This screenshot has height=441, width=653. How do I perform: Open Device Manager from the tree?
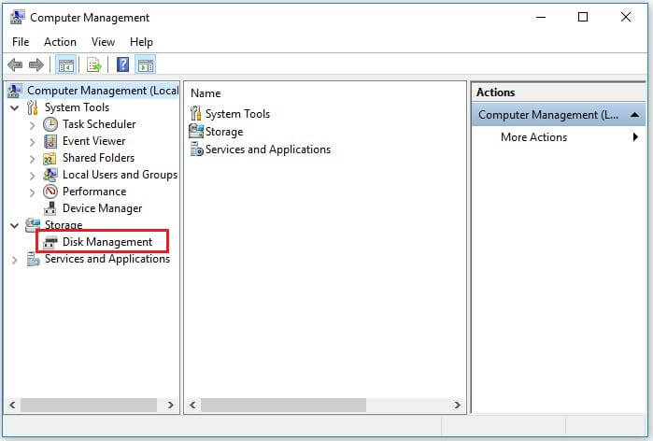click(102, 208)
